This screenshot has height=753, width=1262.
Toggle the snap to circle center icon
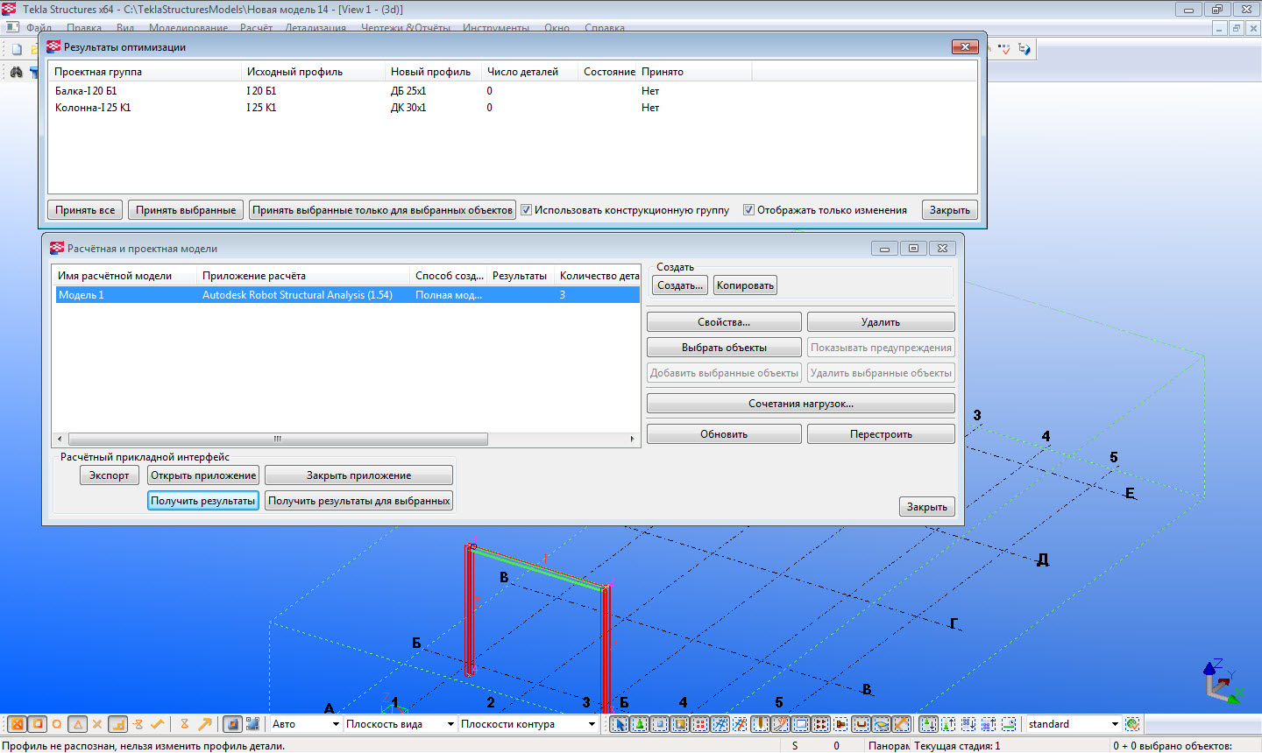pos(57,724)
